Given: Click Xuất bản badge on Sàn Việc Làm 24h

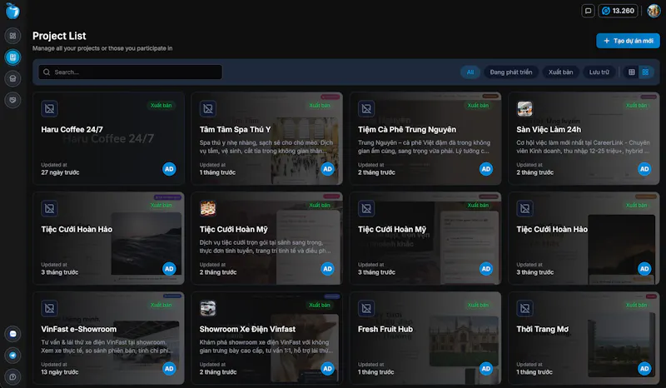Looking at the screenshot, I should (636, 106).
